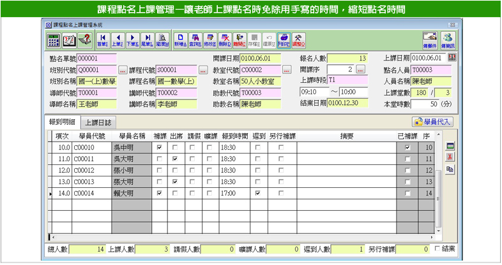Open the calendar picker next to 上課日期
This screenshot has height=265, width=502.
(x=452, y=58)
